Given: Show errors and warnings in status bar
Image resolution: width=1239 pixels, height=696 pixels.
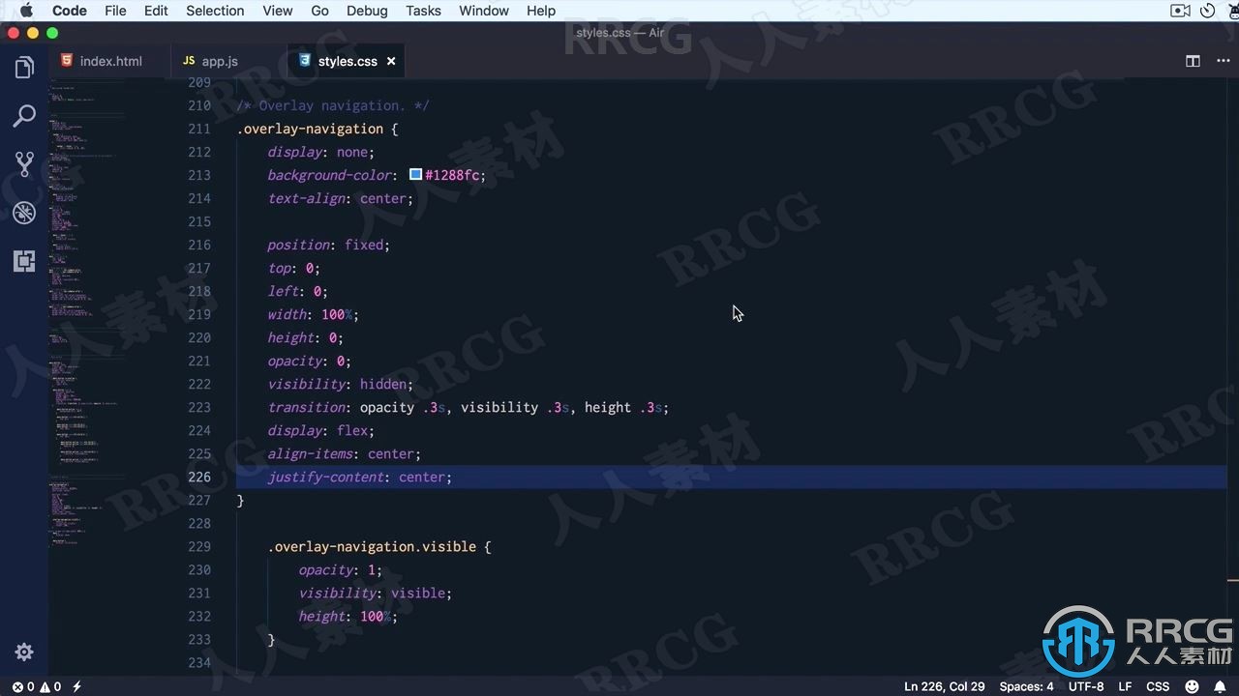Looking at the screenshot, I should pyautogui.click(x=36, y=686).
